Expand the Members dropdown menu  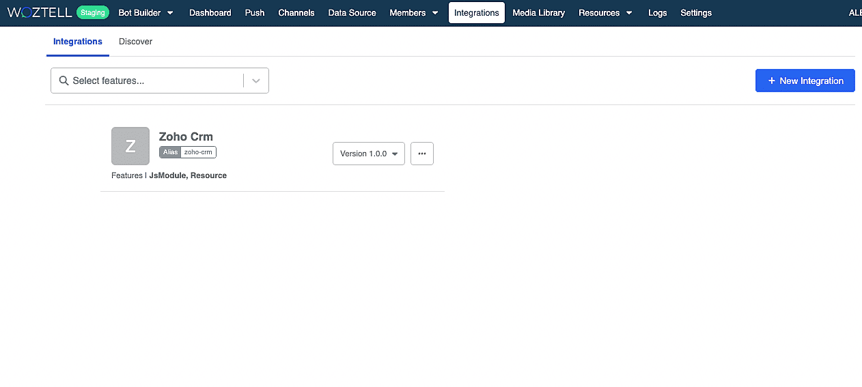tap(414, 12)
